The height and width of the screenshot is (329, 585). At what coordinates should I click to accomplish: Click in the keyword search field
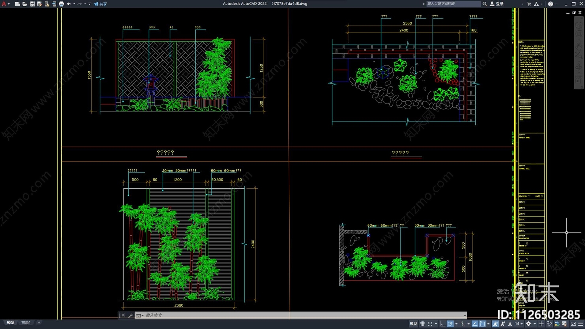click(x=453, y=4)
